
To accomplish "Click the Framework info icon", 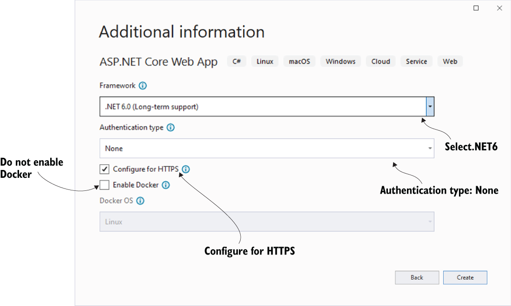I will click(143, 86).
